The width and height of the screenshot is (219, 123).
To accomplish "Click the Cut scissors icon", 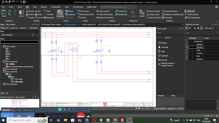I will [10, 11].
